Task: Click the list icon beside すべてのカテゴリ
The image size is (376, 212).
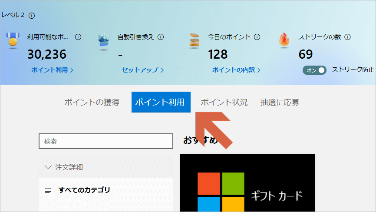Action: (x=48, y=191)
